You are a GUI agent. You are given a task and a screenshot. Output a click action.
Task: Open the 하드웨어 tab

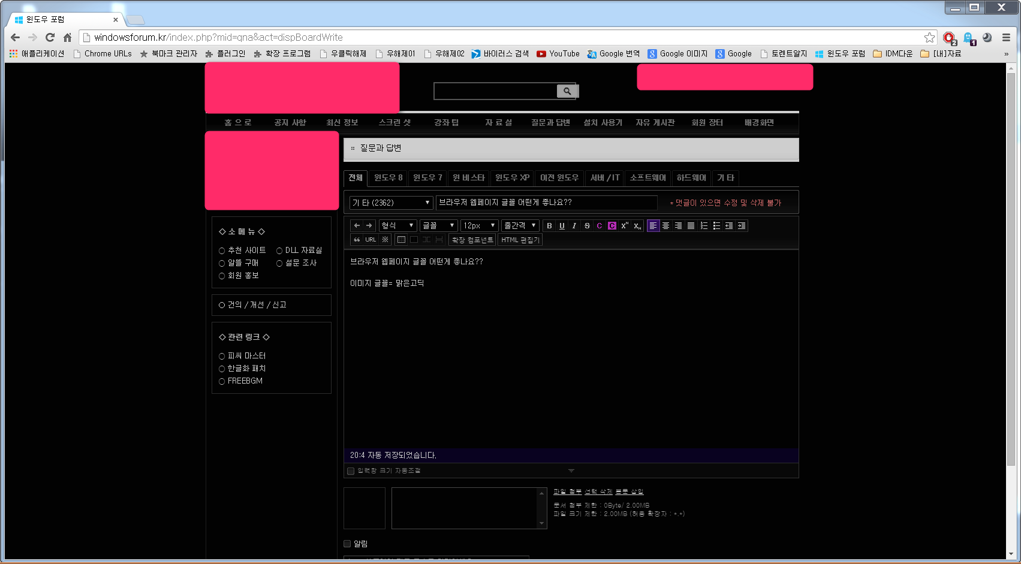[x=691, y=178]
